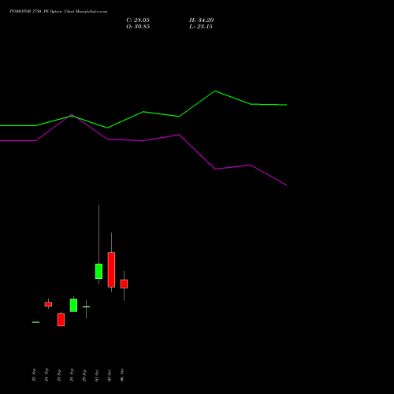Select the low value 'L: 23.15'
The height and width of the screenshot is (394, 394).
201,27
